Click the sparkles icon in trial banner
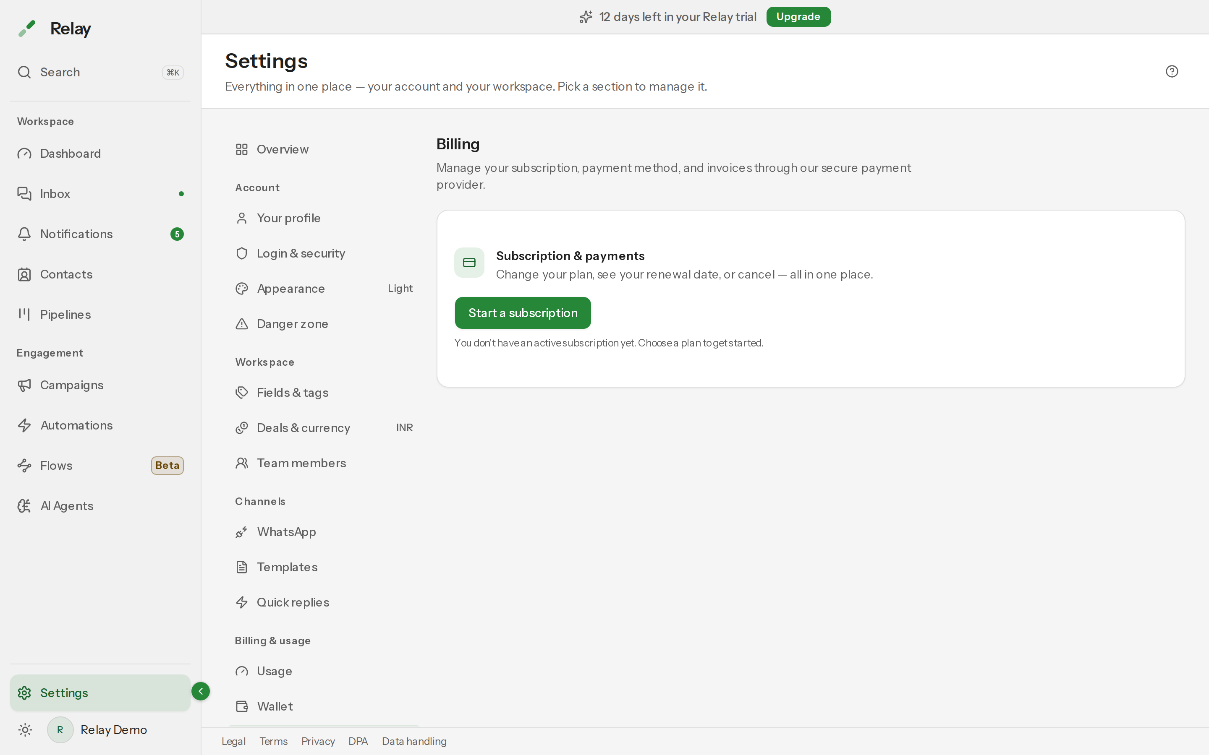The height and width of the screenshot is (755, 1209). [586, 17]
